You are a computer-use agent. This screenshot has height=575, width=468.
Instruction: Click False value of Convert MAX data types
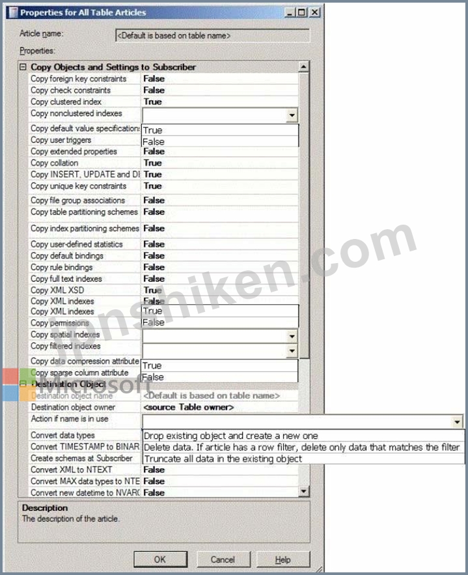click(x=154, y=481)
